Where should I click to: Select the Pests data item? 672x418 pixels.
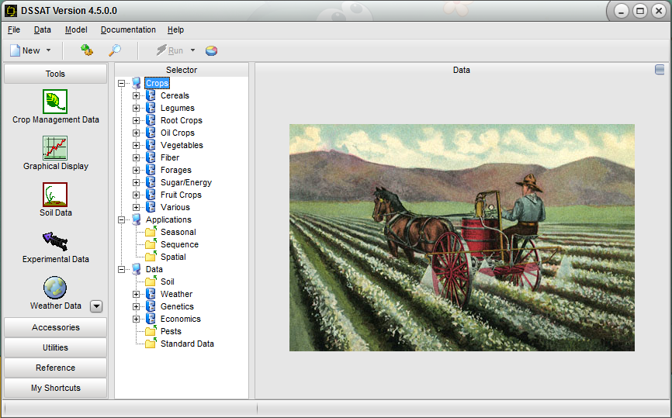[x=171, y=331]
